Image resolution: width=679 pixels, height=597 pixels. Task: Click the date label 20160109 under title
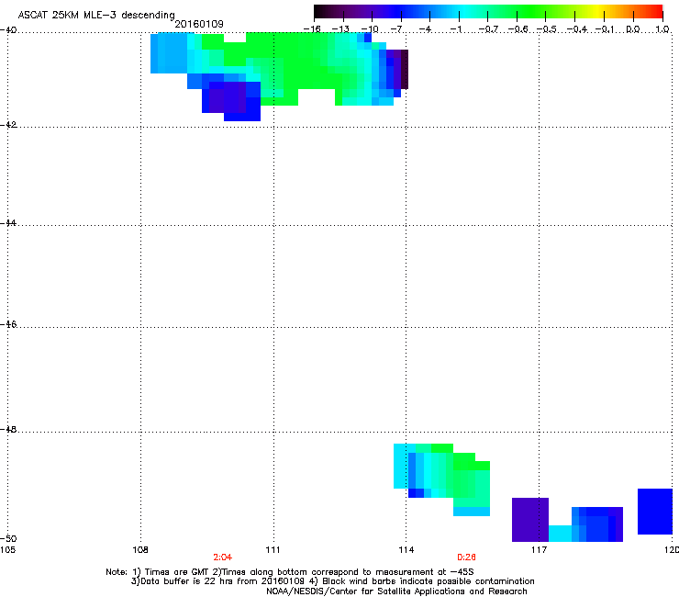199,24
